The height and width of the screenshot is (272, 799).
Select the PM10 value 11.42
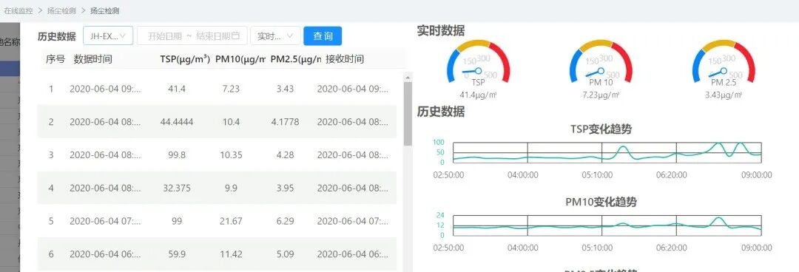(x=231, y=254)
